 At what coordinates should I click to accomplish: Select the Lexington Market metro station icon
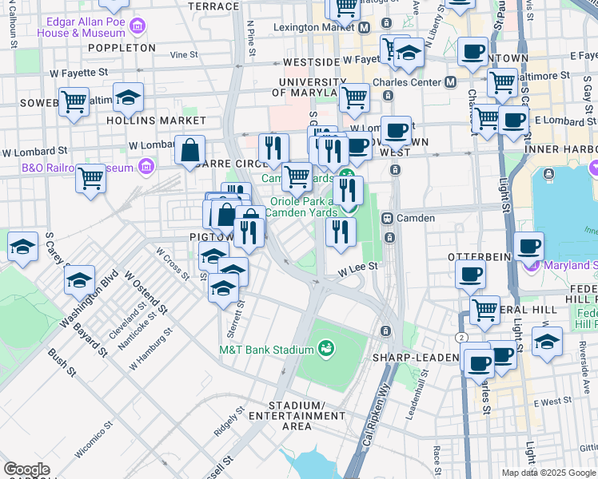point(364,26)
